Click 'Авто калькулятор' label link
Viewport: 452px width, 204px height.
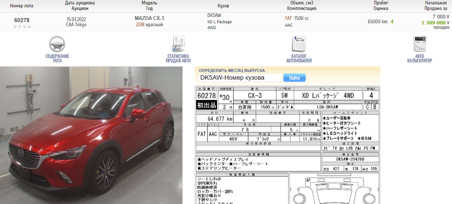[x=419, y=58]
